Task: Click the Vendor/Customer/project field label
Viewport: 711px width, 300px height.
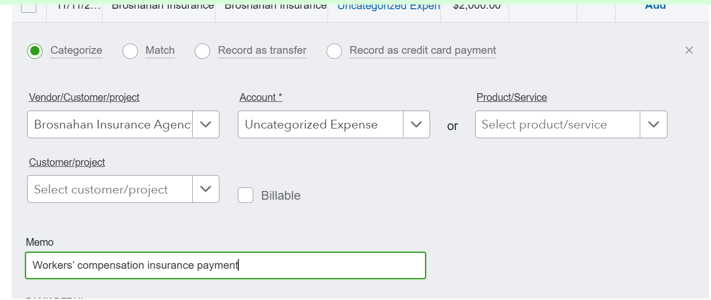Action: (x=84, y=97)
